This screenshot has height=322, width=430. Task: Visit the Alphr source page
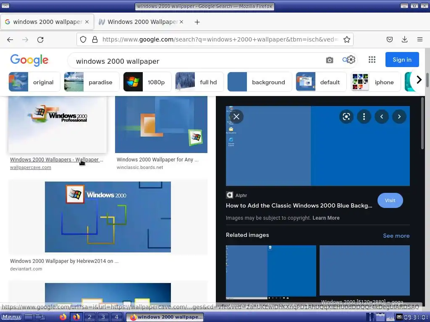coord(390,200)
